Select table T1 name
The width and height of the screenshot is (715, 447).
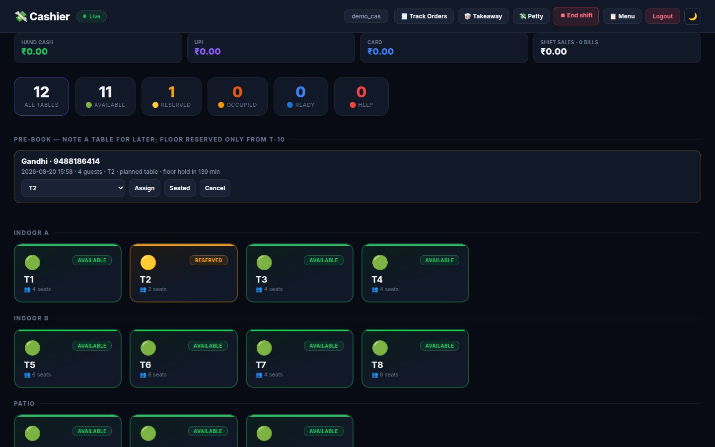(29, 280)
